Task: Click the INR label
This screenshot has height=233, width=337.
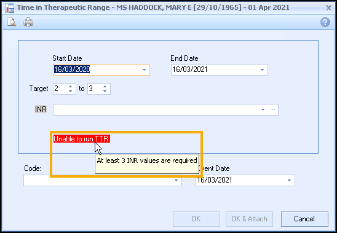Action: pos(41,109)
